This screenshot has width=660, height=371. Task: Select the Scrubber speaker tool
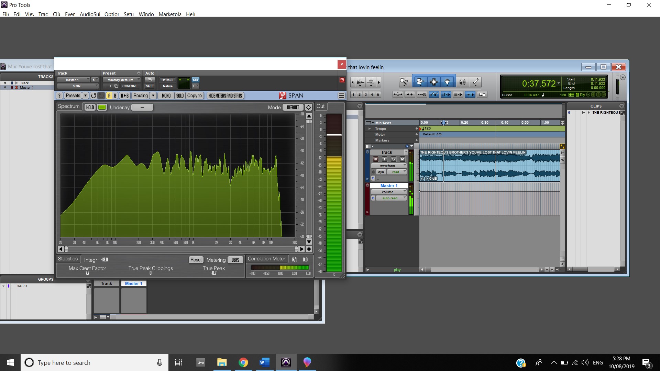[x=462, y=82]
